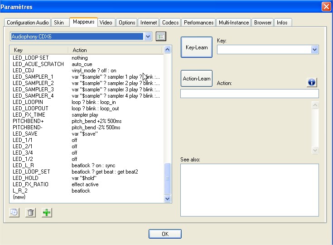Click the blue info icon beside Action
The width and height of the screenshot is (333, 245).
312,82
